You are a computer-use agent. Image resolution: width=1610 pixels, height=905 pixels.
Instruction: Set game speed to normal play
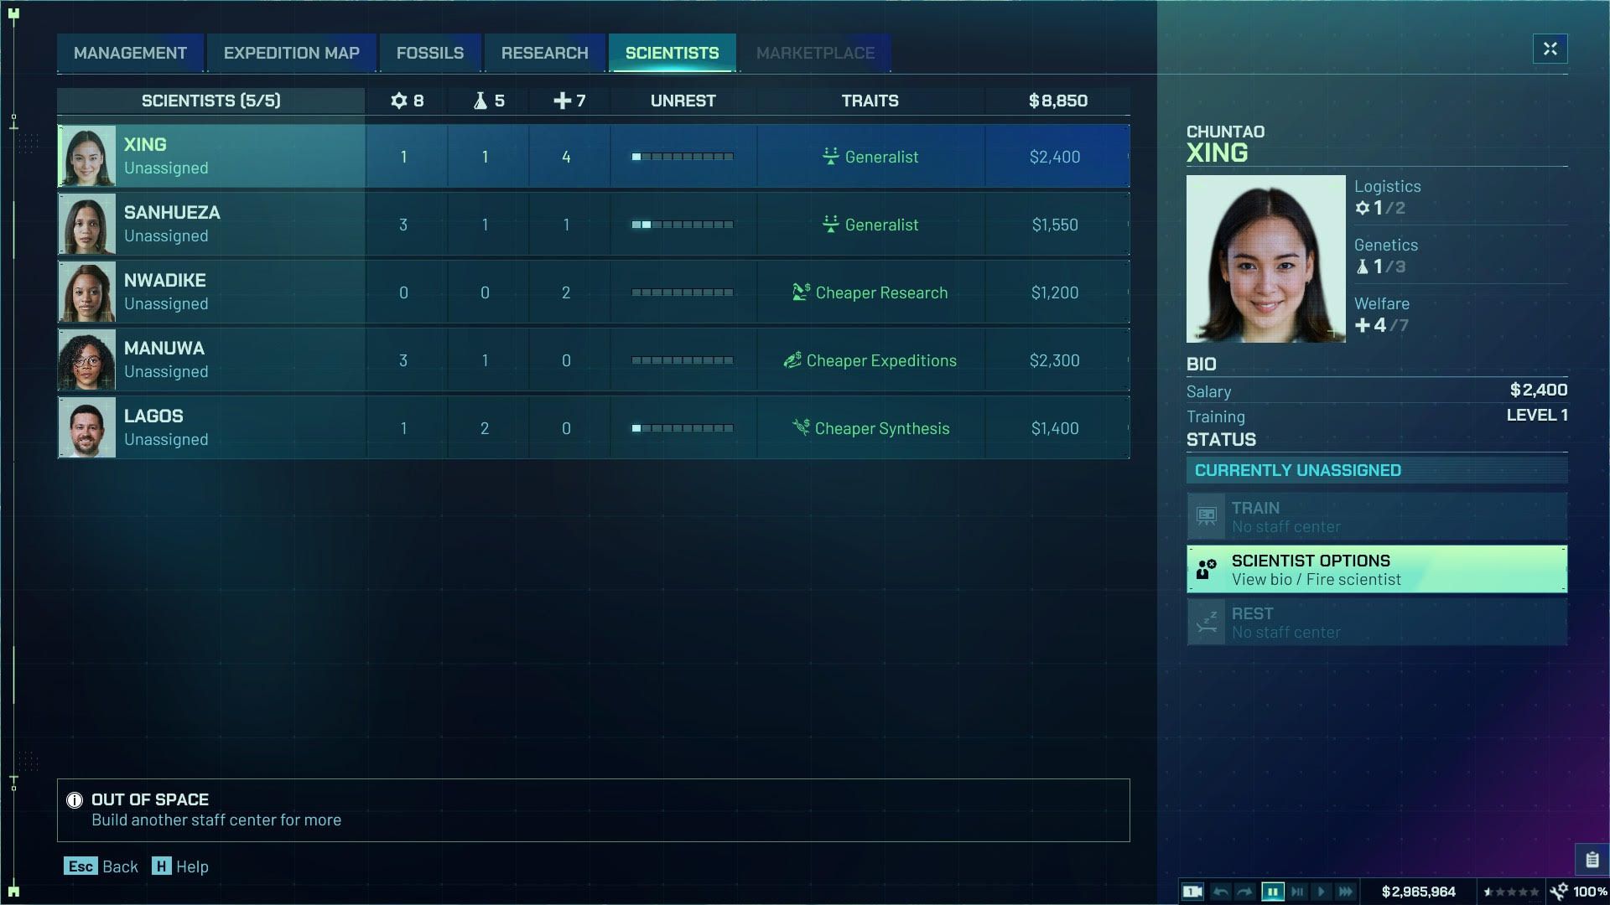1322,892
